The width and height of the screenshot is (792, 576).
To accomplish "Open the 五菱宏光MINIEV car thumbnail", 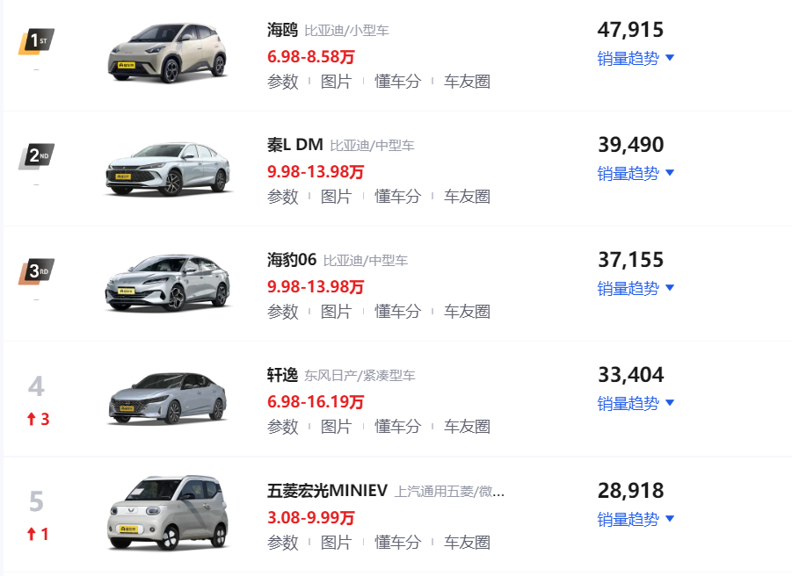I will point(168,513).
